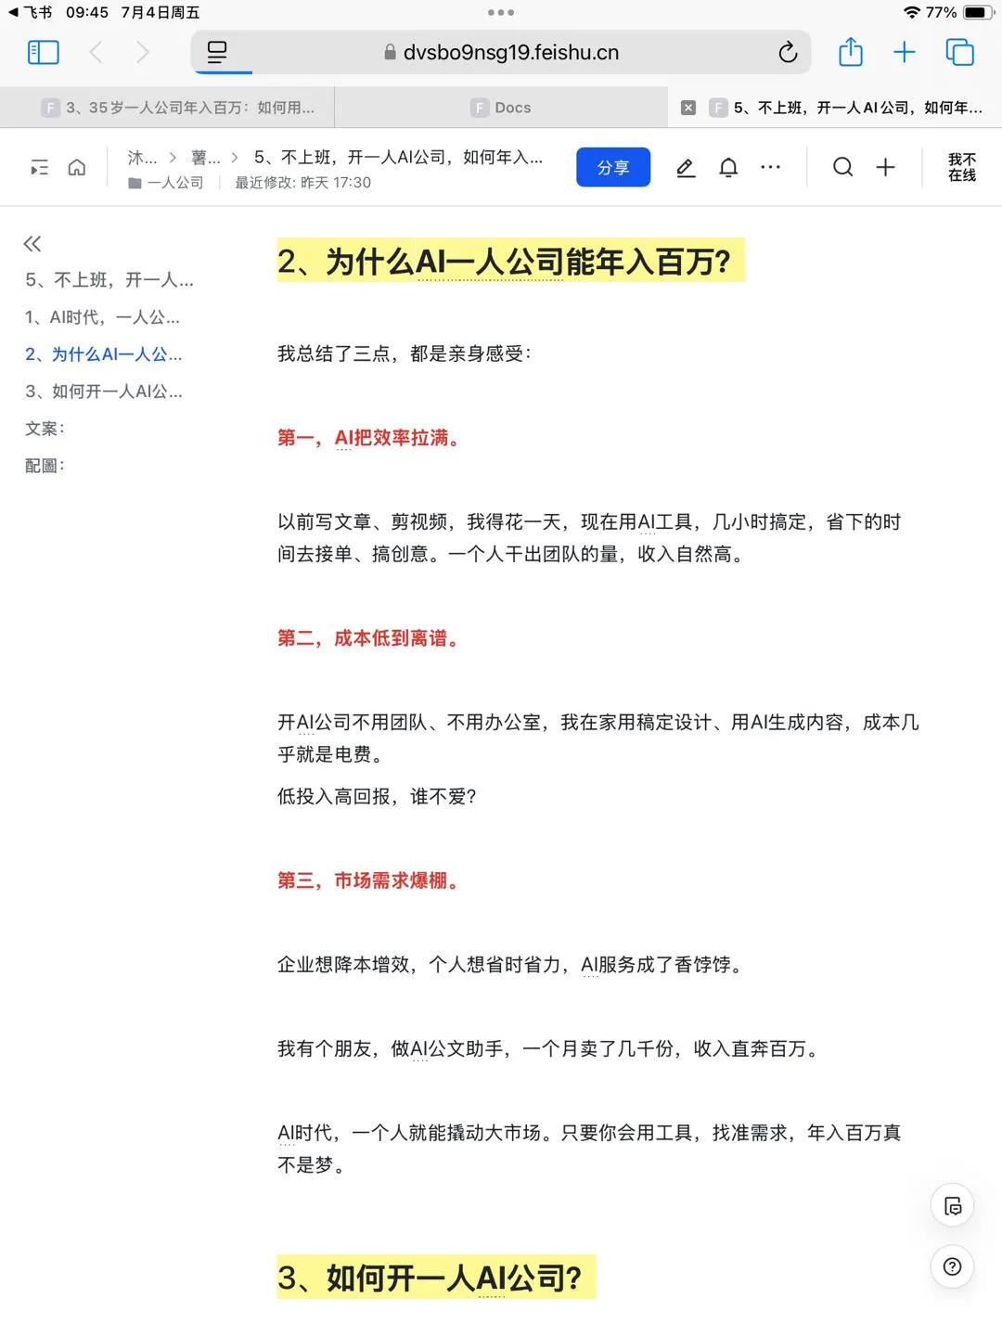Close the '5、不上班，开一人AI公司' tab

click(688, 108)
